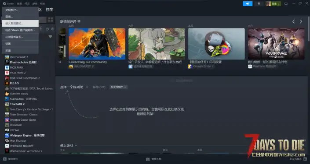The width and height of the screenshot is (310, 164).
Task: Click the blue megaphone announcements button
Action: 248,3
